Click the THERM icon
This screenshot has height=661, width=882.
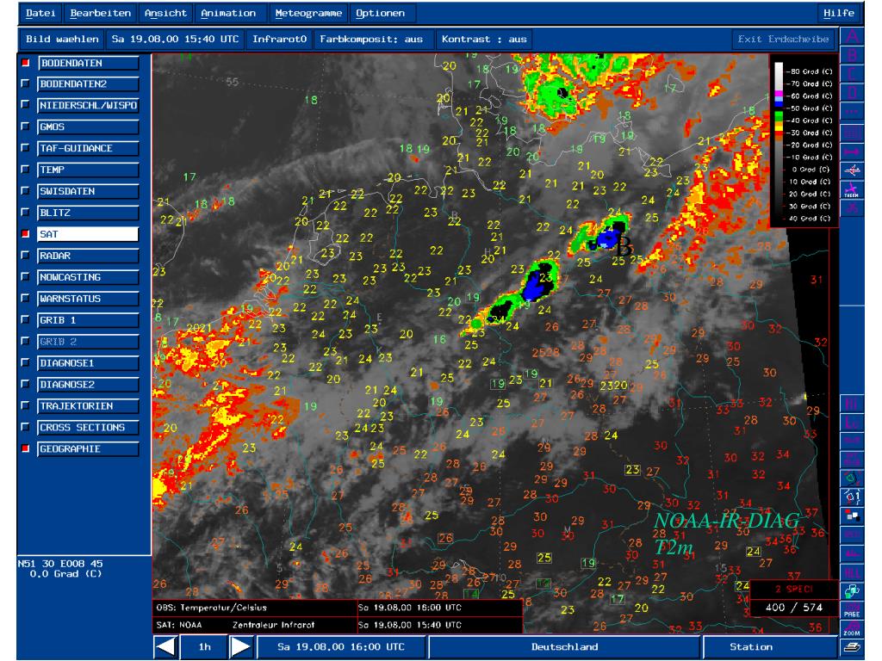(852, 189)
